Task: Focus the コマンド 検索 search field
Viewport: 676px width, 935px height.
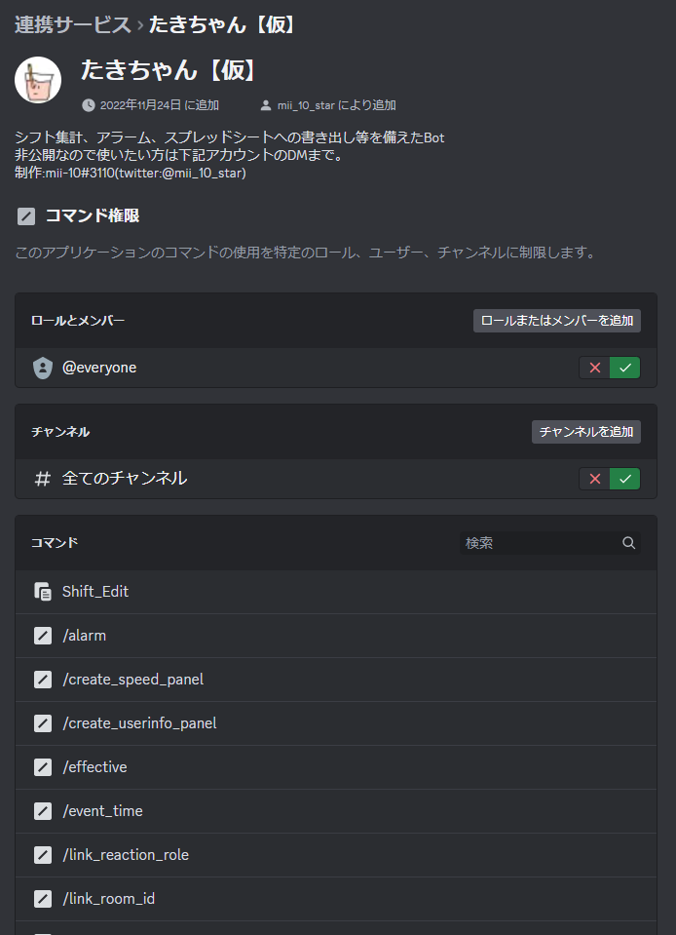Action: pos(539,543)
